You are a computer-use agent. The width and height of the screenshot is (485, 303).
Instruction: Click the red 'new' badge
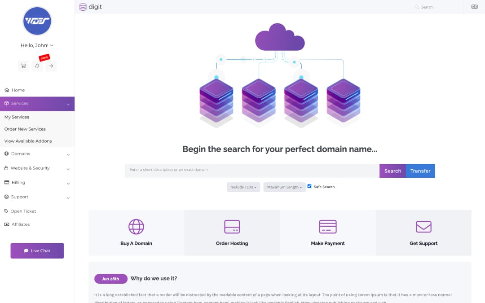click(x=44, y=57)
